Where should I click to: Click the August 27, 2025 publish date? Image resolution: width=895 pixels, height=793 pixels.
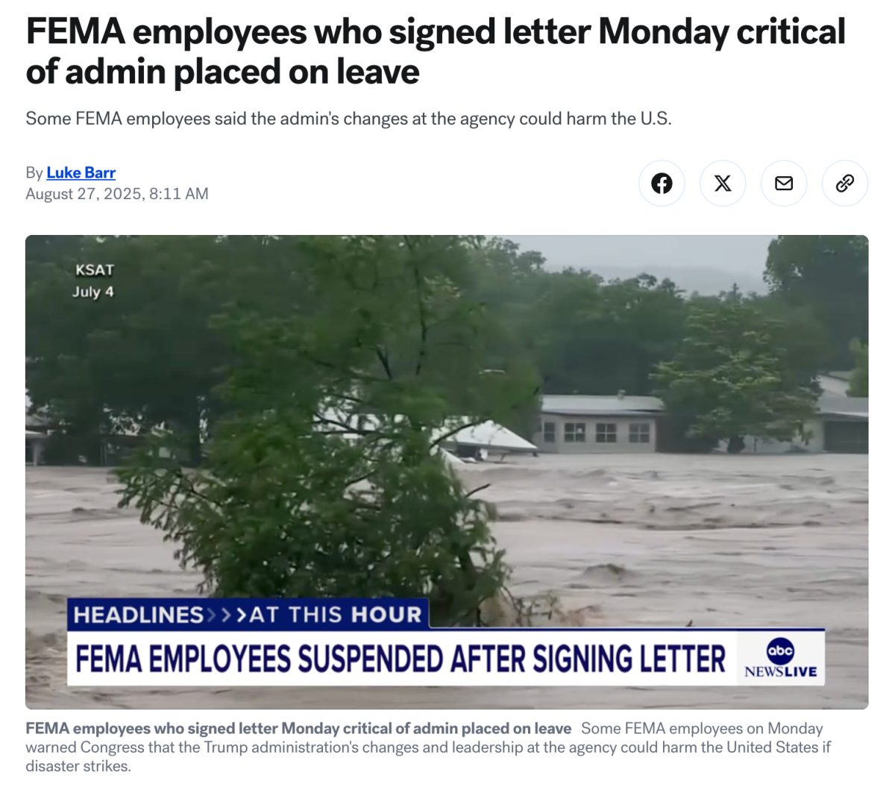click(117, 193)
